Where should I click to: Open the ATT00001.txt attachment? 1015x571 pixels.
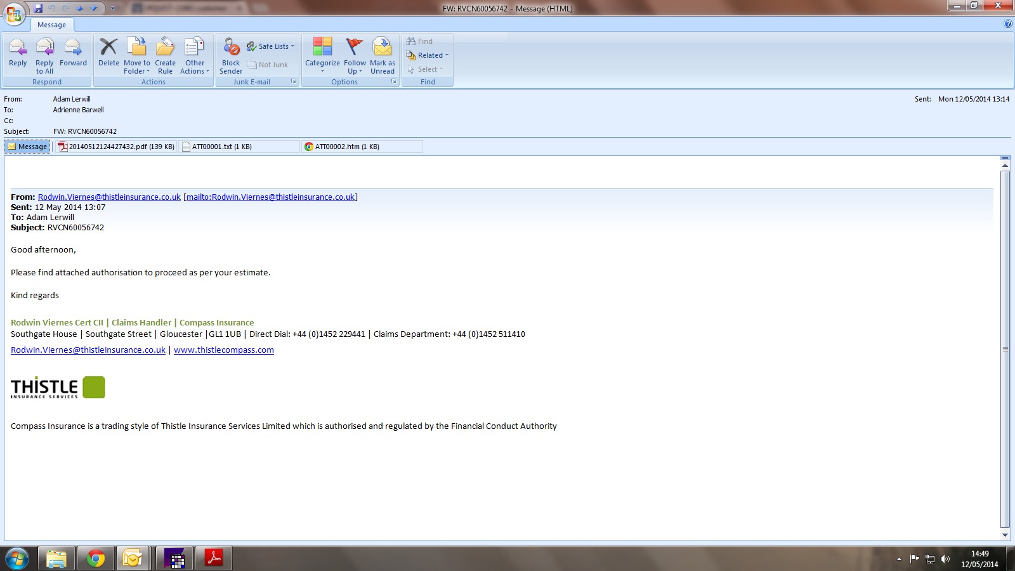[x=239, y=147]
